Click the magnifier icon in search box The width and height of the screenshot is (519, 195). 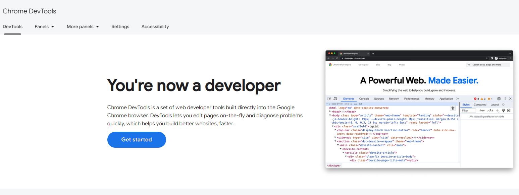pyautogui.click(x=469, y=65)
